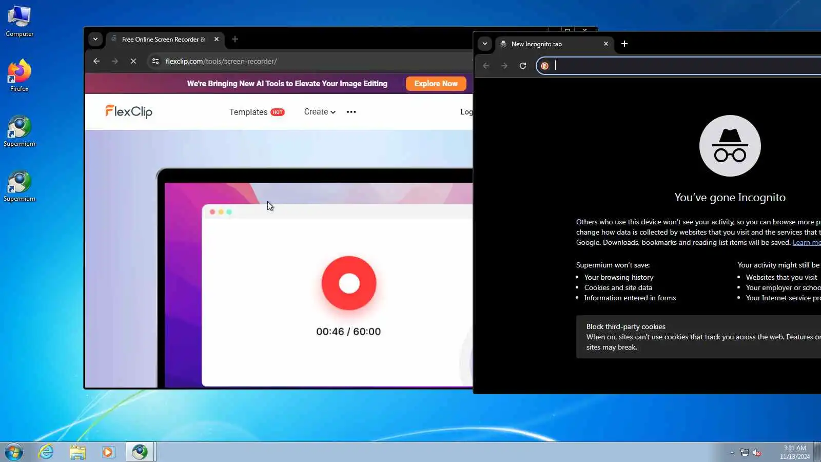Open the volume tray icon
Viewport: 821px width, 462px height.
click(757, 452)
